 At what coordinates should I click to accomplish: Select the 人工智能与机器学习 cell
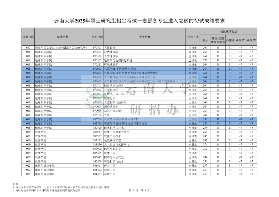(117, 145)
